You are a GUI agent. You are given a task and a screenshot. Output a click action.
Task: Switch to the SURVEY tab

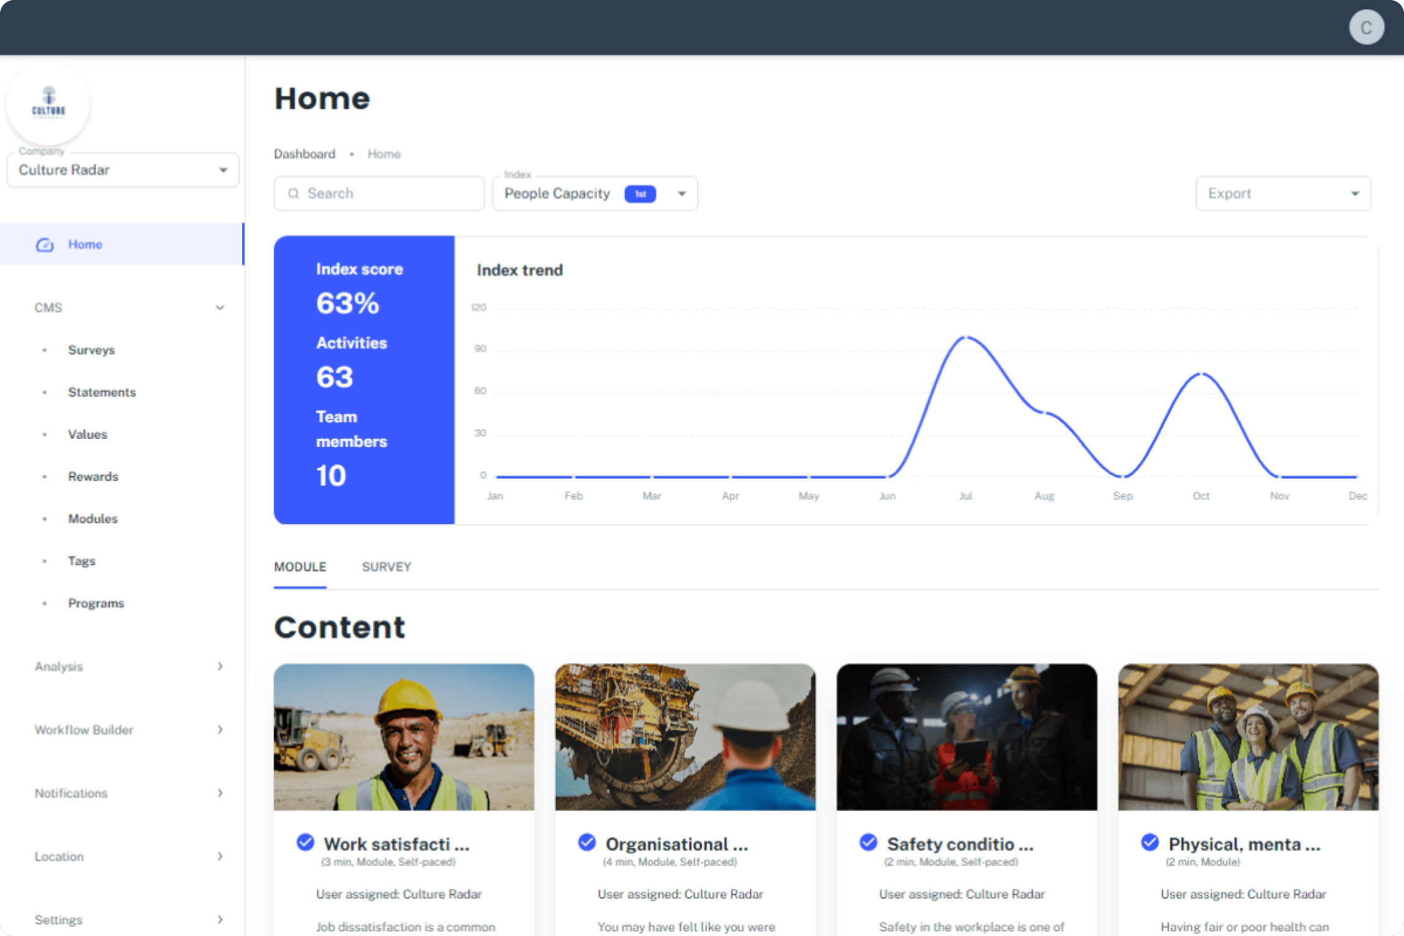coord(386,566)
